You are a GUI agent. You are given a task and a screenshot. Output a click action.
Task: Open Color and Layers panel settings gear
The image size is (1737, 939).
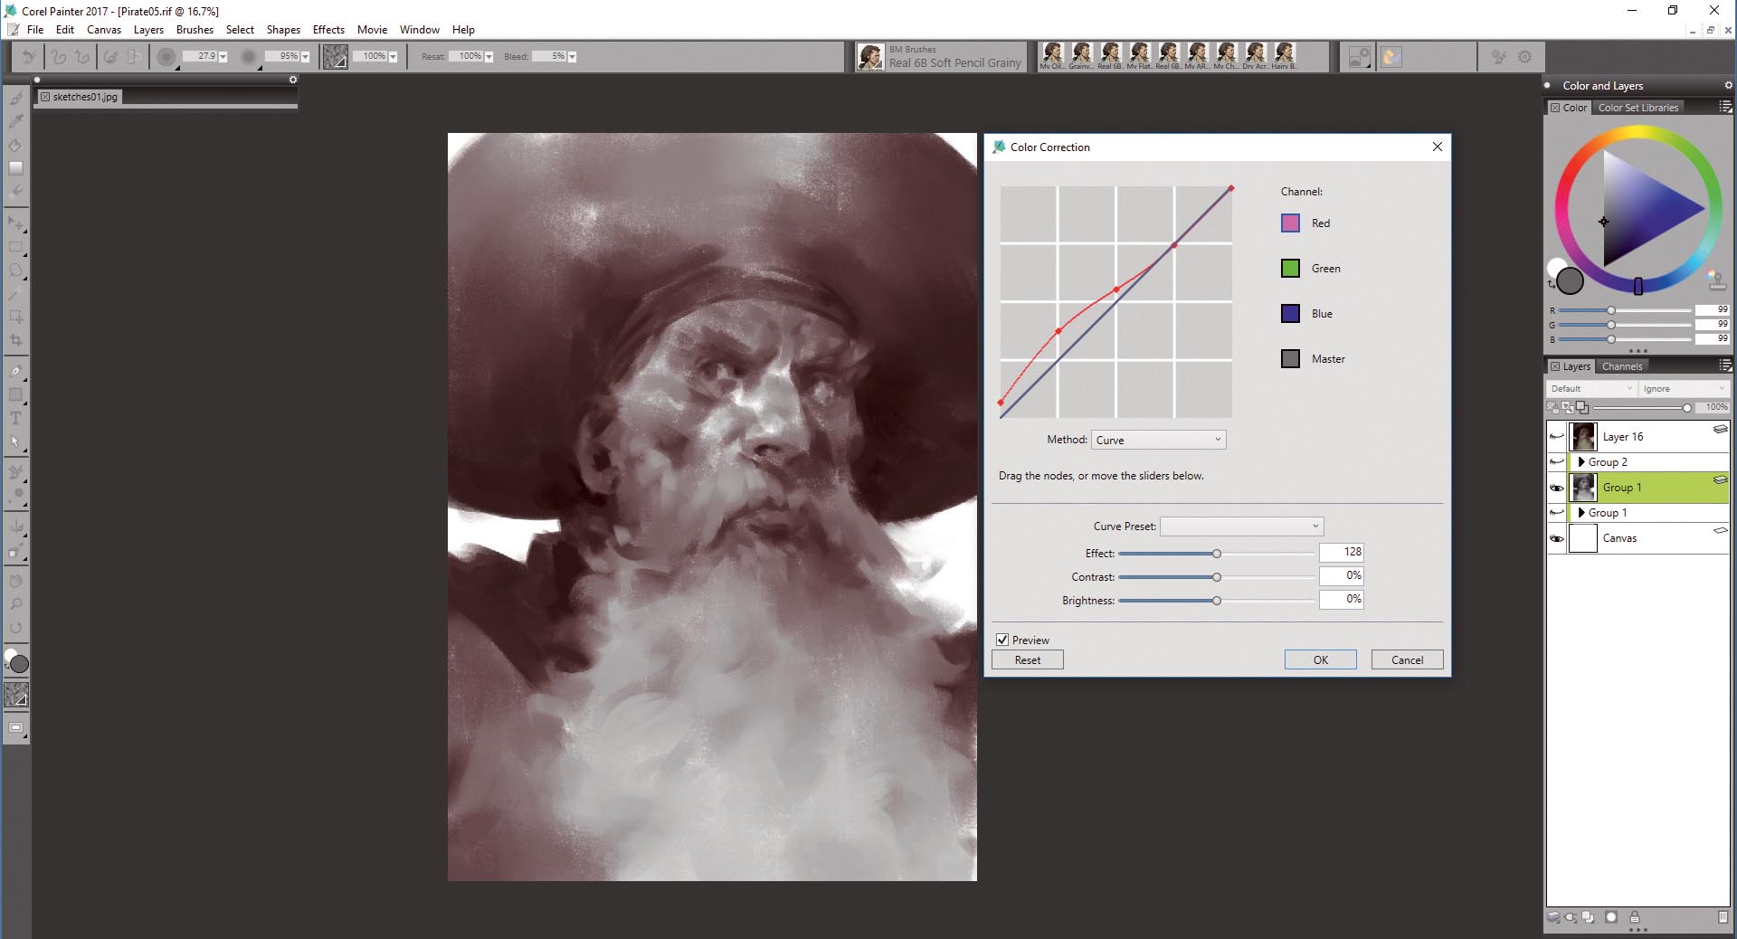pyautogui.click(x=1728, y=85)
